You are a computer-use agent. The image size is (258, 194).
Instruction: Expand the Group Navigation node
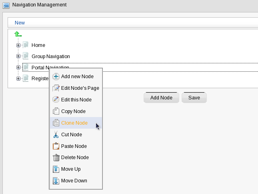[x=18, y=57]
